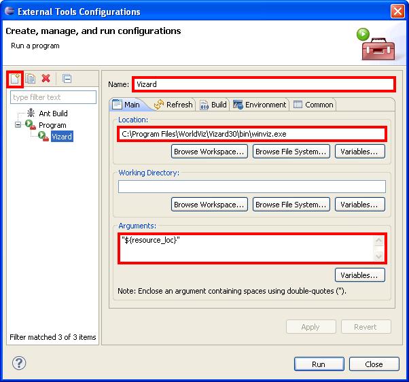Click the Duplicate configuration icon

[x=31, y=79]
